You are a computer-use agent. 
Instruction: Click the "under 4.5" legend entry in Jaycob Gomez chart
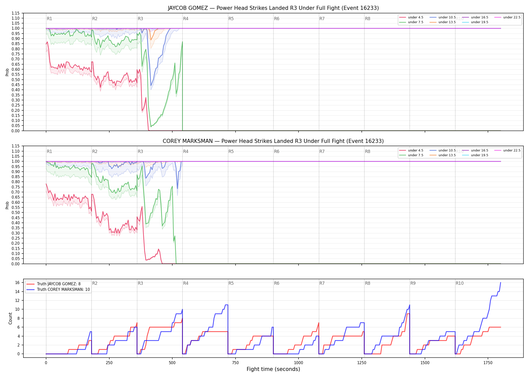411,17
